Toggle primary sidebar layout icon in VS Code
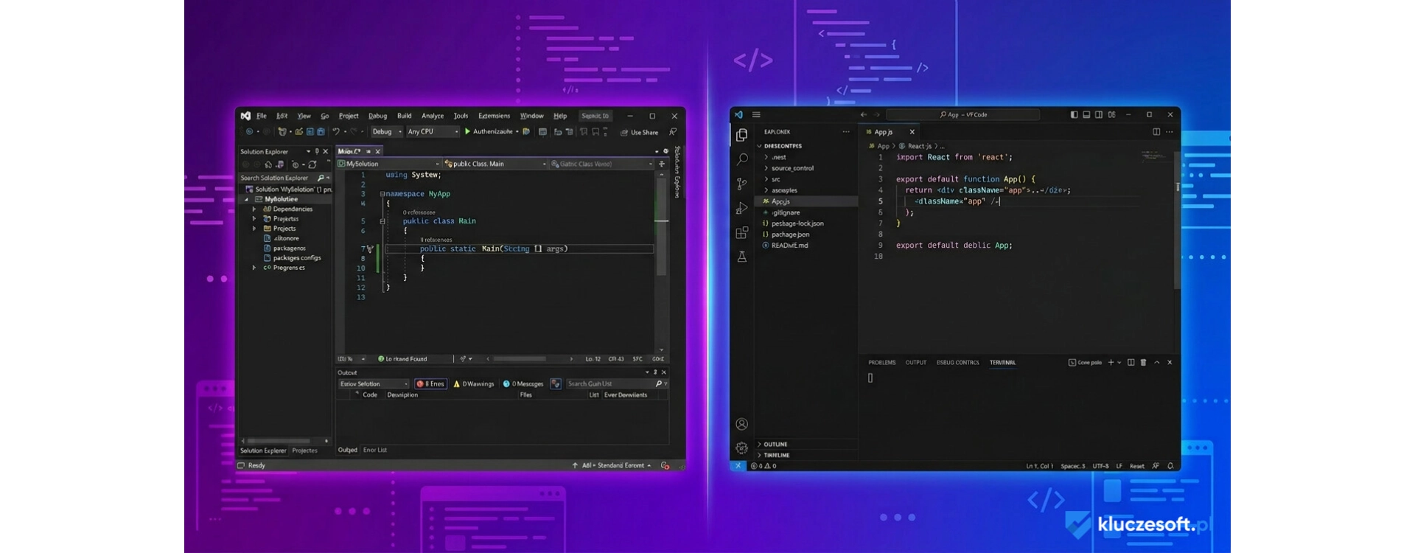1415x553 pixels. click(1074, 114)
